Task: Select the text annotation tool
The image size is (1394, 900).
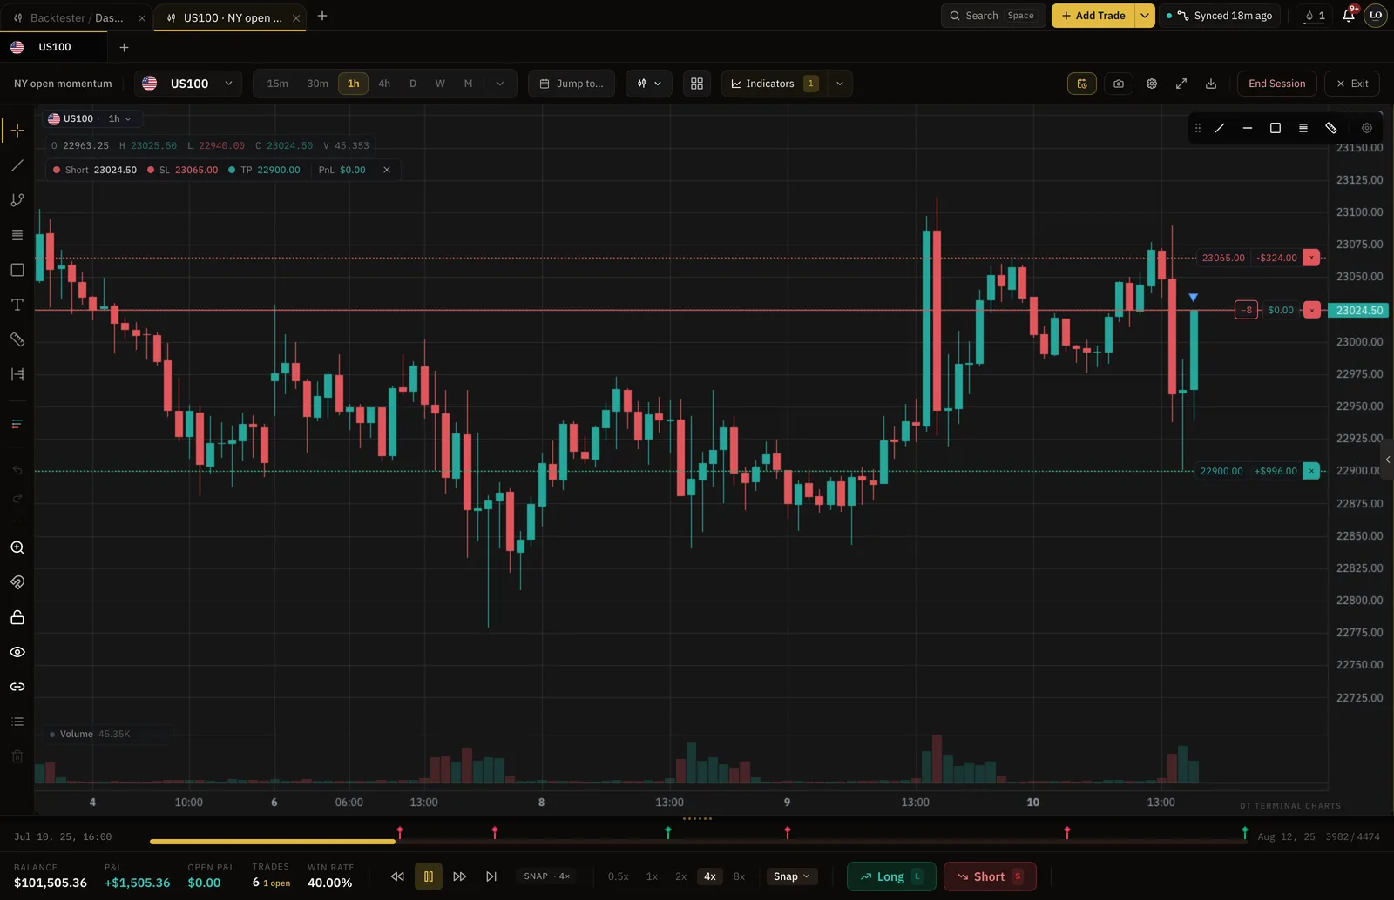Action: coord(17,305)
